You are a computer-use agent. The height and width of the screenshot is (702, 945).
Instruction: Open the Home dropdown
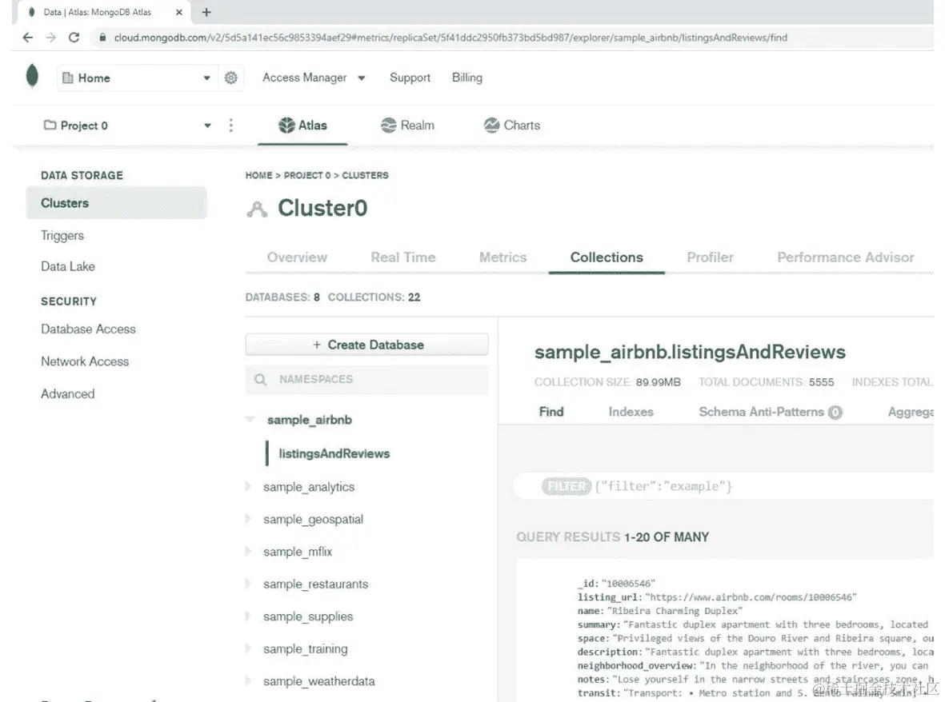(x=206, y=78)
